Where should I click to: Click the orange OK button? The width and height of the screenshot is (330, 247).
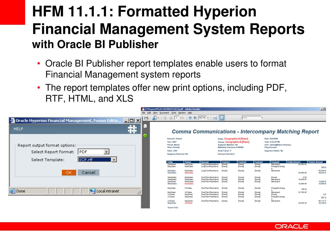(x=69, y=172)
